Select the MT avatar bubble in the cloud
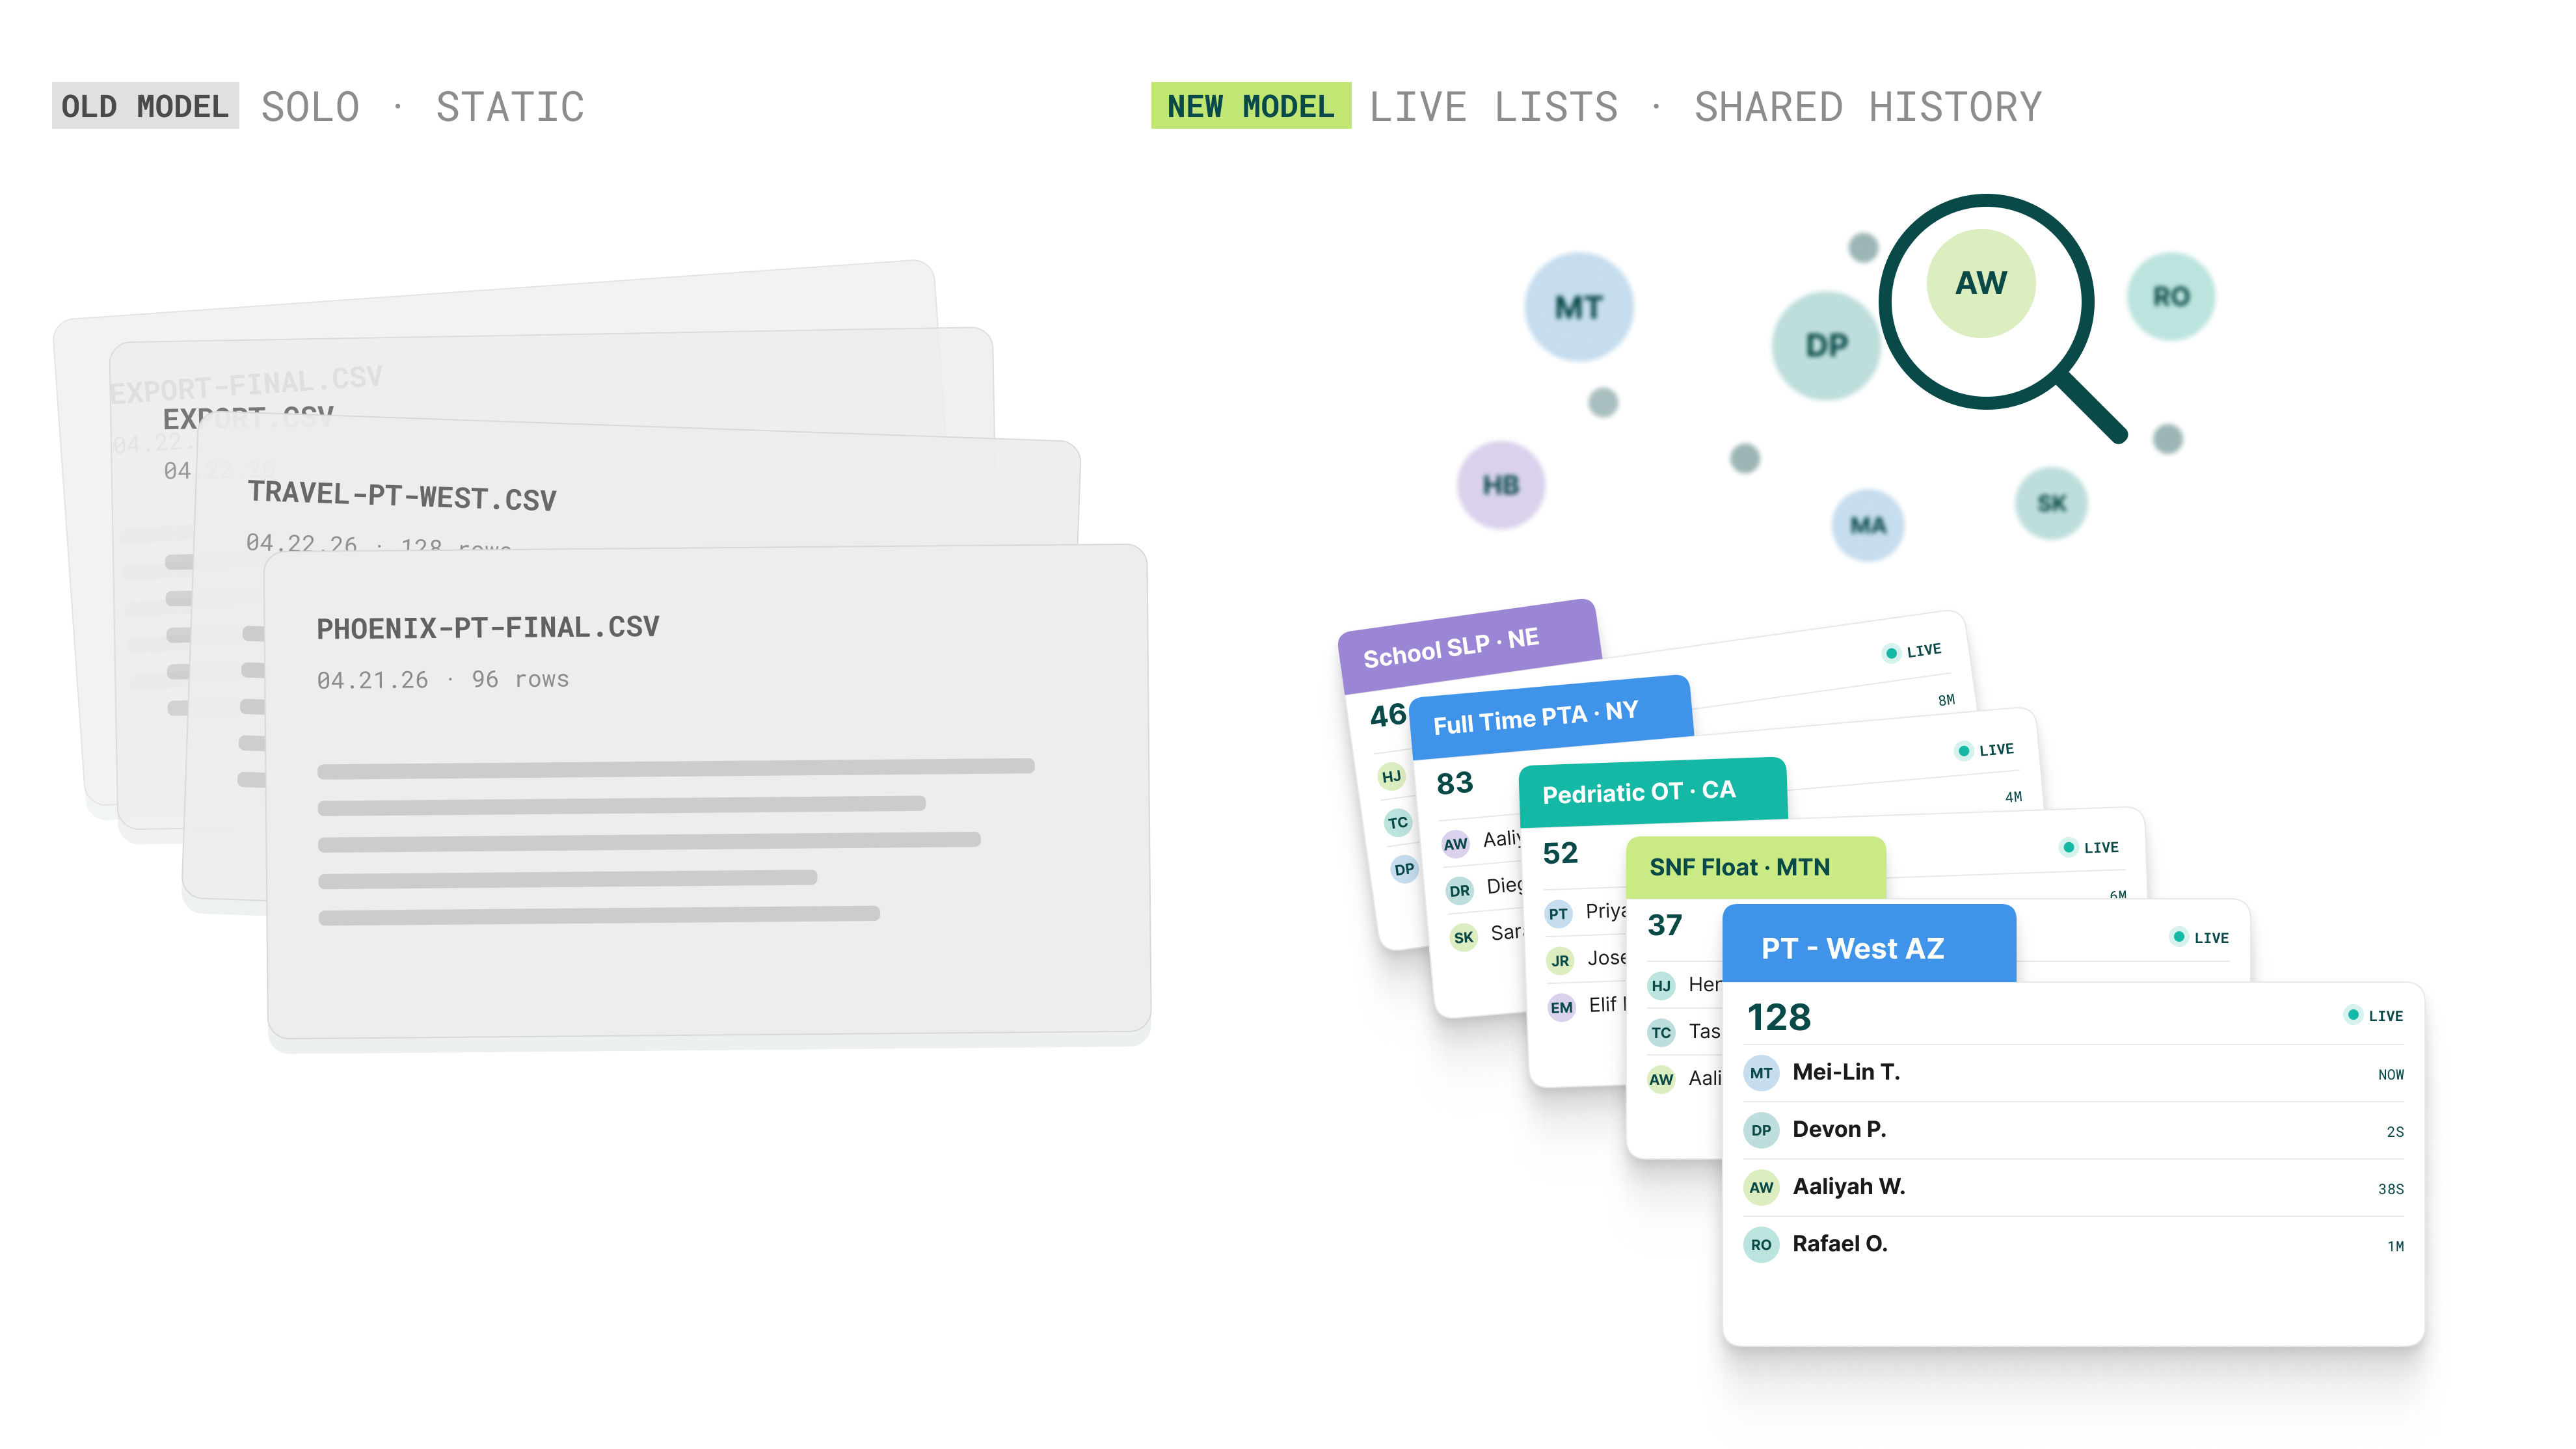The image size is (2576, 1449). tap(1579, 307)
